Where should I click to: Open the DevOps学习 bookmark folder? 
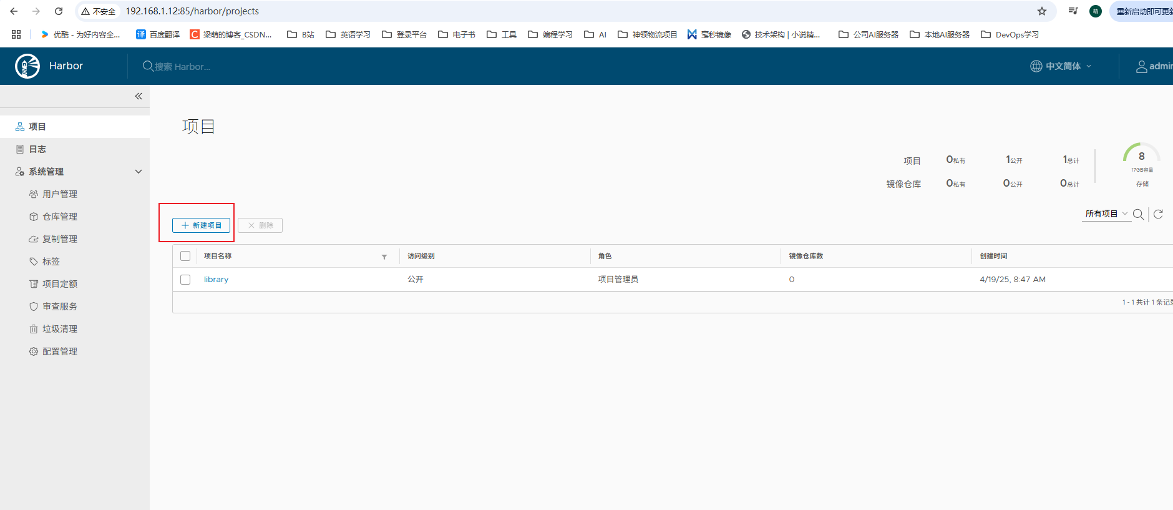point(1010,34)
